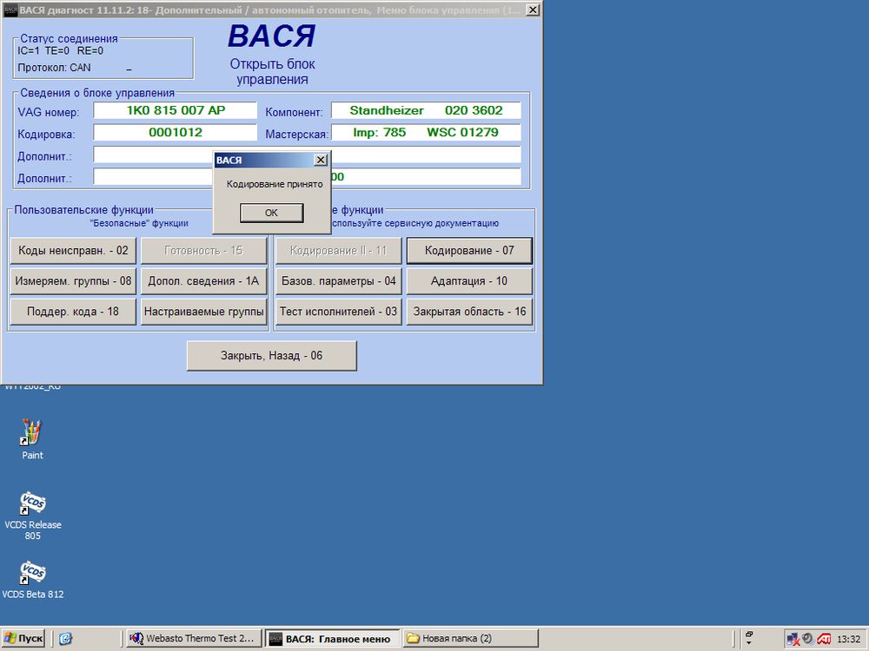The height and width of the screenshot is (651, 869).
Task: Open Допол. сведения - 1A
Action: pyautogui.click(x=204, y=280)
